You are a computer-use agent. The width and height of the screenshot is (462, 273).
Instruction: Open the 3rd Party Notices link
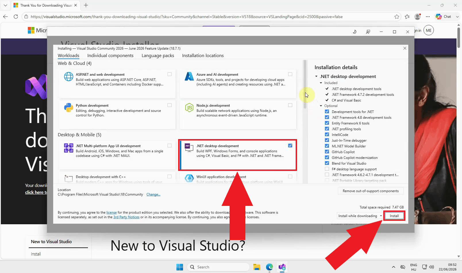coord(126,217)
